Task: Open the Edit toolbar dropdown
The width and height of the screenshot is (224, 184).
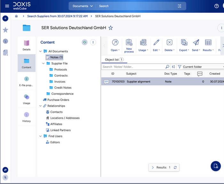Action: (156, 45)
